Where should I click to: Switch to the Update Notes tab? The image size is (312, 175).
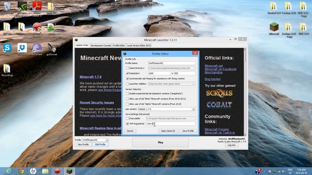pyautogui.click(x=82, y=45)
